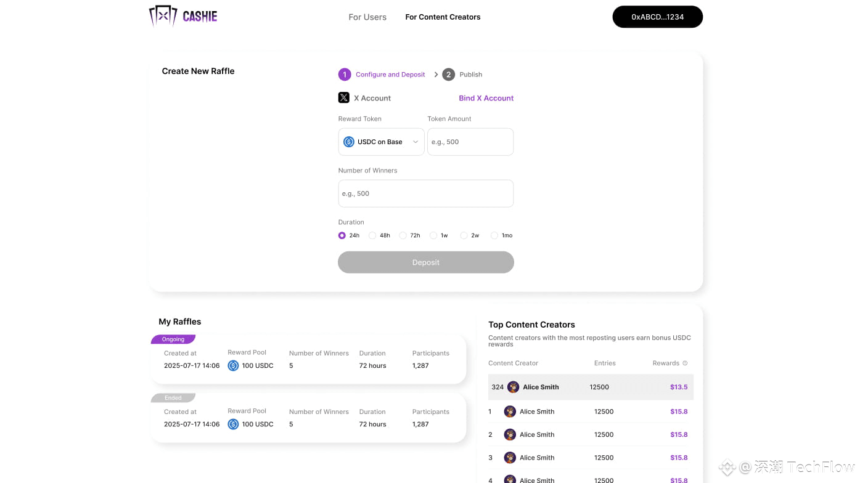Click the Token Amount input field
The image size is (860, 483).
point(470,142)
